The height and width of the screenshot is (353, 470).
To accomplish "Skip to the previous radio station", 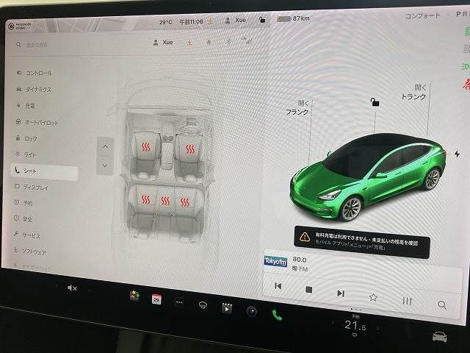I will point(278,286).
